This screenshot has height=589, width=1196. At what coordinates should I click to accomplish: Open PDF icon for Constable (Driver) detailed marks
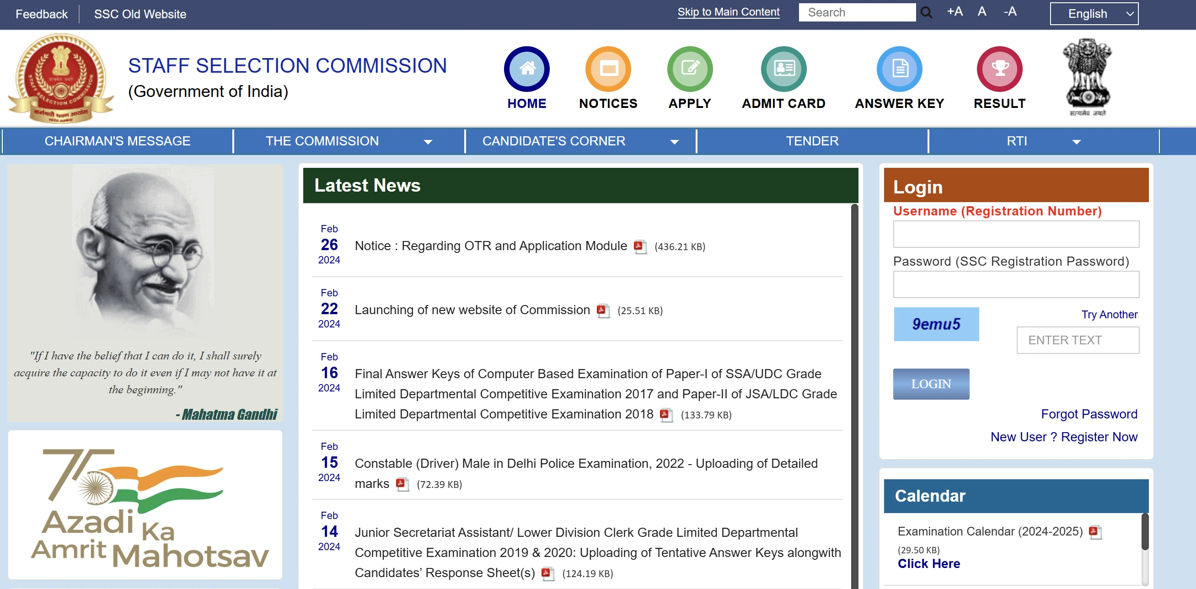tap(402, 484)
